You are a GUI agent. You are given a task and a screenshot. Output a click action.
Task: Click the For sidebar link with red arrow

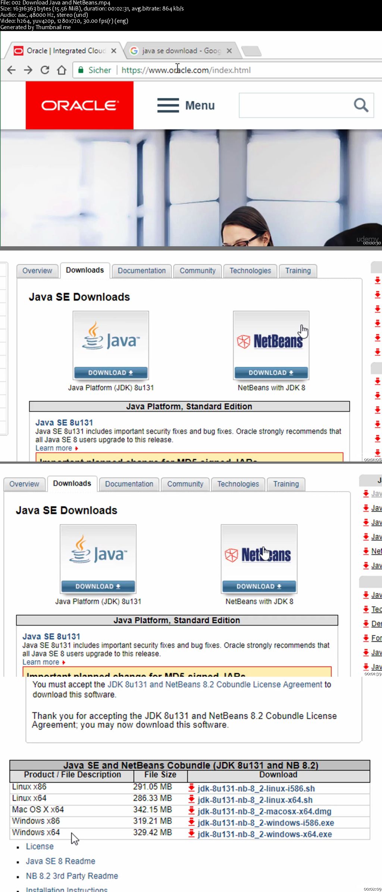pos(376,638)
